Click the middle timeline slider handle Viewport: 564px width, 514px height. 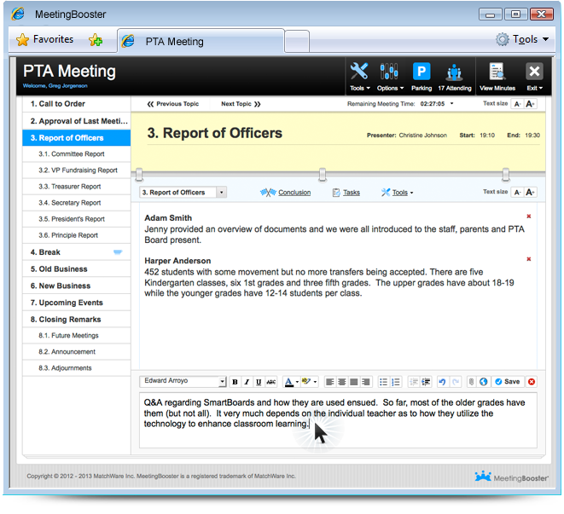click(323, 175)
